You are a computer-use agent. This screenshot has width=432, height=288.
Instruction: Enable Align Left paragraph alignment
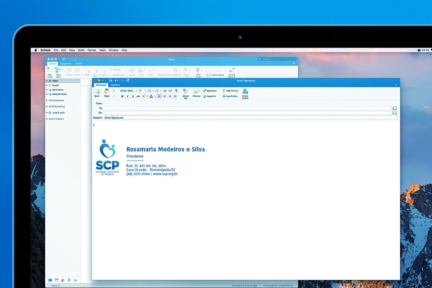click(x=159, y=96)
